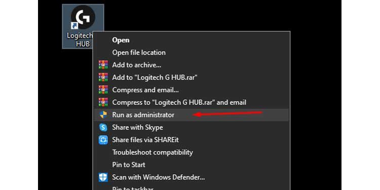Click WinRAR icon beside Compress to rar and email

click(x=103, y=102)
